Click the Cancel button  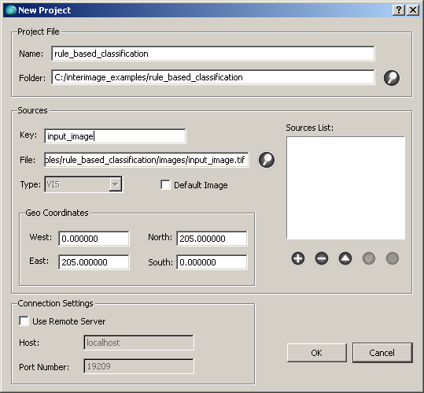pyautogui.click(x=382, y=353)
